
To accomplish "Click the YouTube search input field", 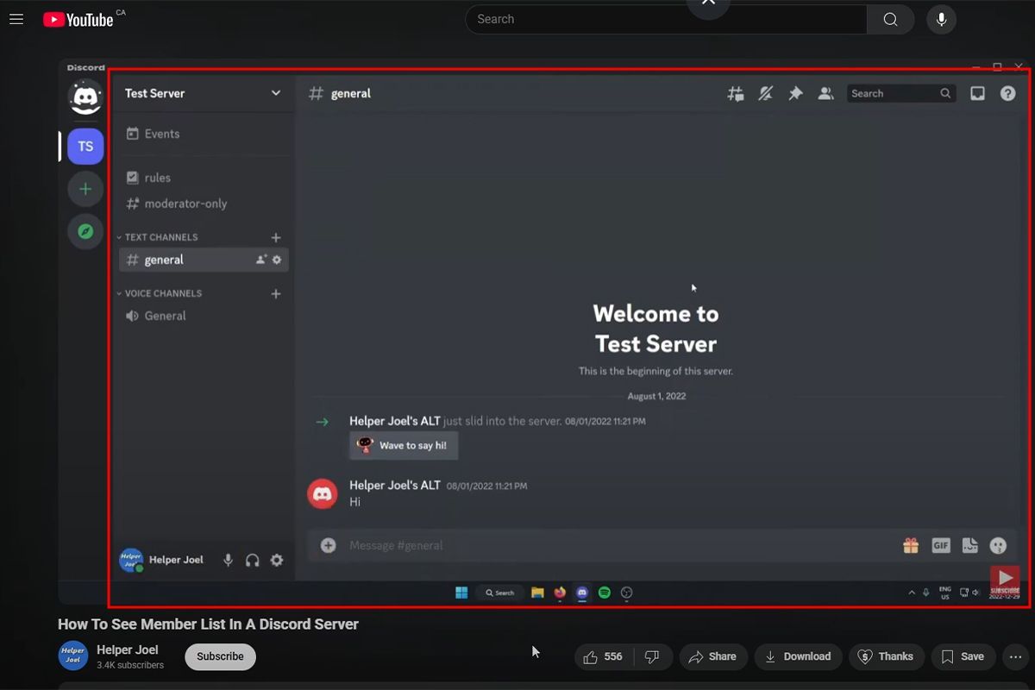I will 666,19.
